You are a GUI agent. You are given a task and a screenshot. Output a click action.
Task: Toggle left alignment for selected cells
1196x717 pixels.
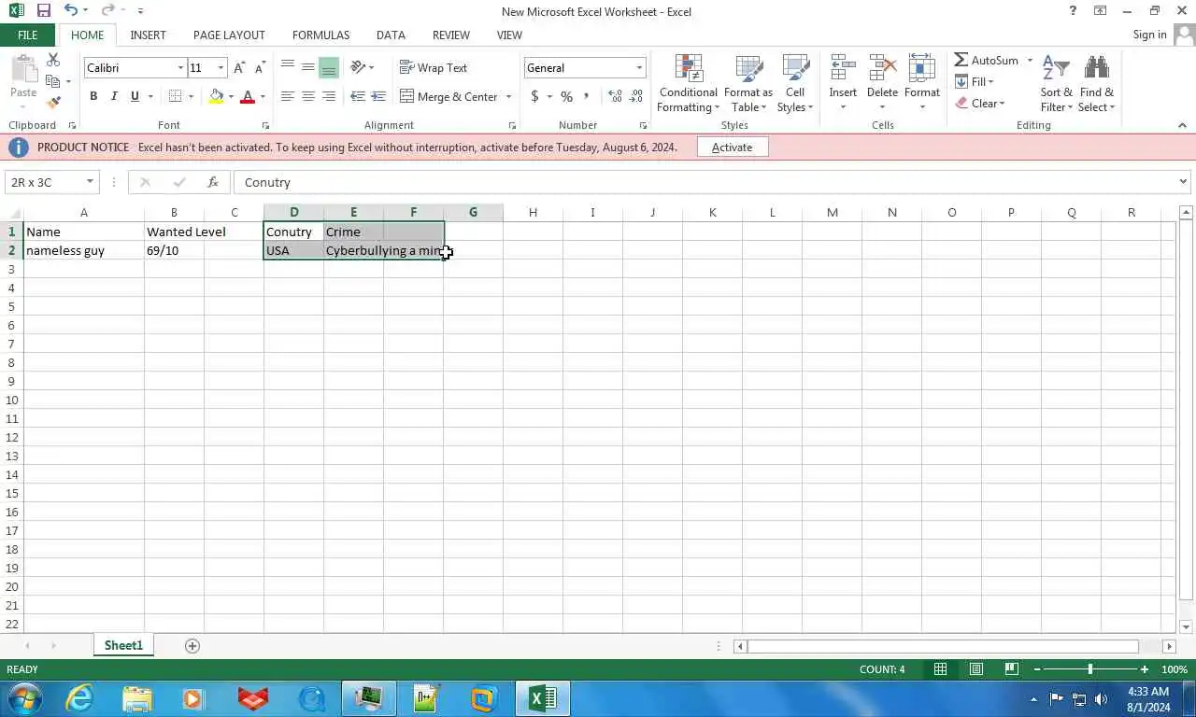point(288,96)
